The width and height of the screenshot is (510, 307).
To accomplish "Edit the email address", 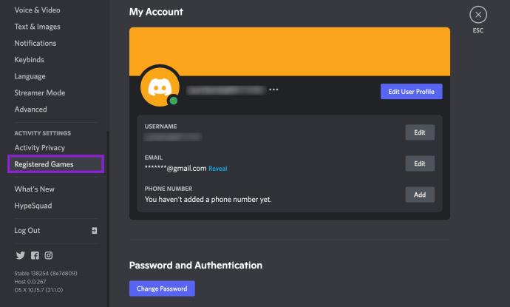I will [420, 163].
